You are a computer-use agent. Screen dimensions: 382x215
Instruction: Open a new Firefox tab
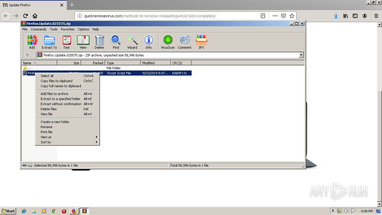72,5
